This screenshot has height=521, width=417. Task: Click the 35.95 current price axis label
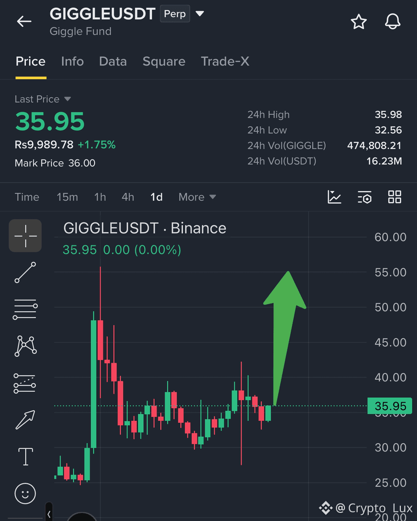390,406
